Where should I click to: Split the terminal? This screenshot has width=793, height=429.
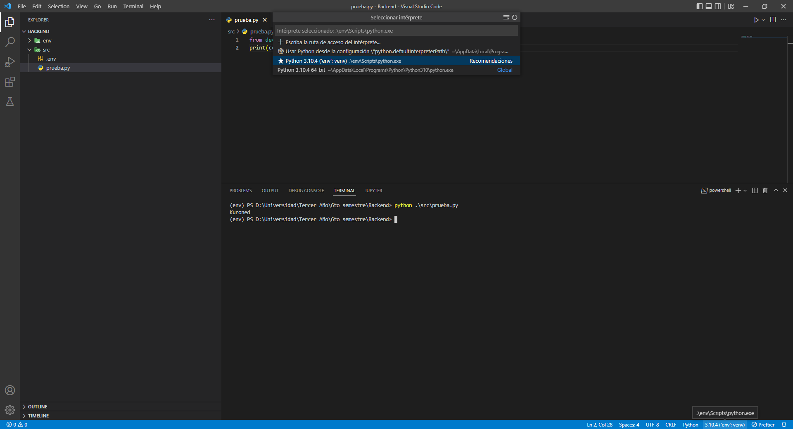point(755,190)
